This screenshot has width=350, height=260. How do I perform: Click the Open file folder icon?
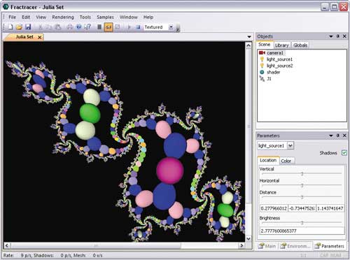(x=19, y=27)
